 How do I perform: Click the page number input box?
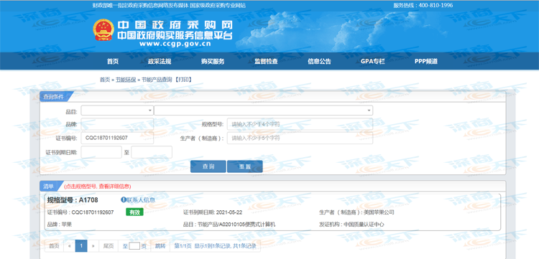[x=134, y=246]
